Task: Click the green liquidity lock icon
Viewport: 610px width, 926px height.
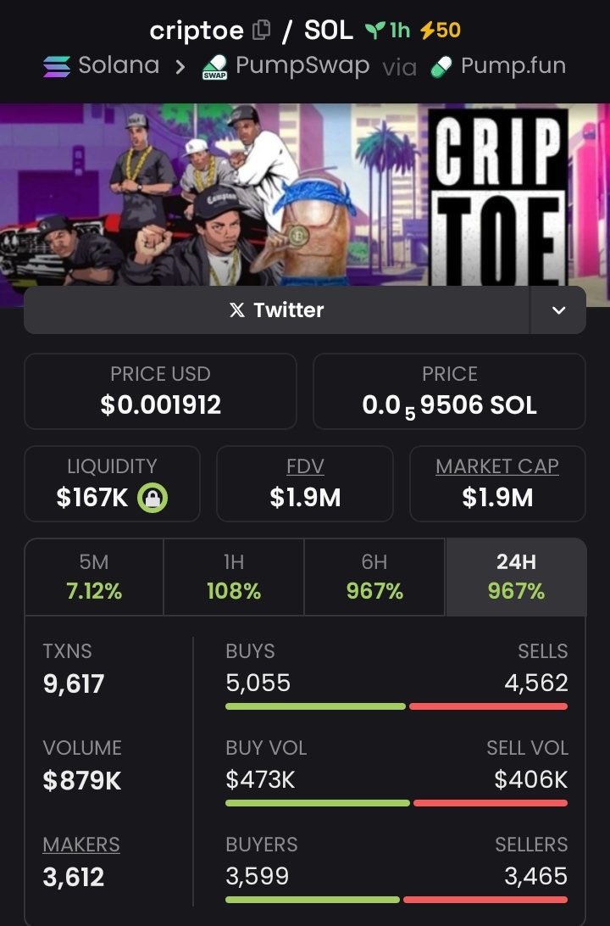Action: 152,498
